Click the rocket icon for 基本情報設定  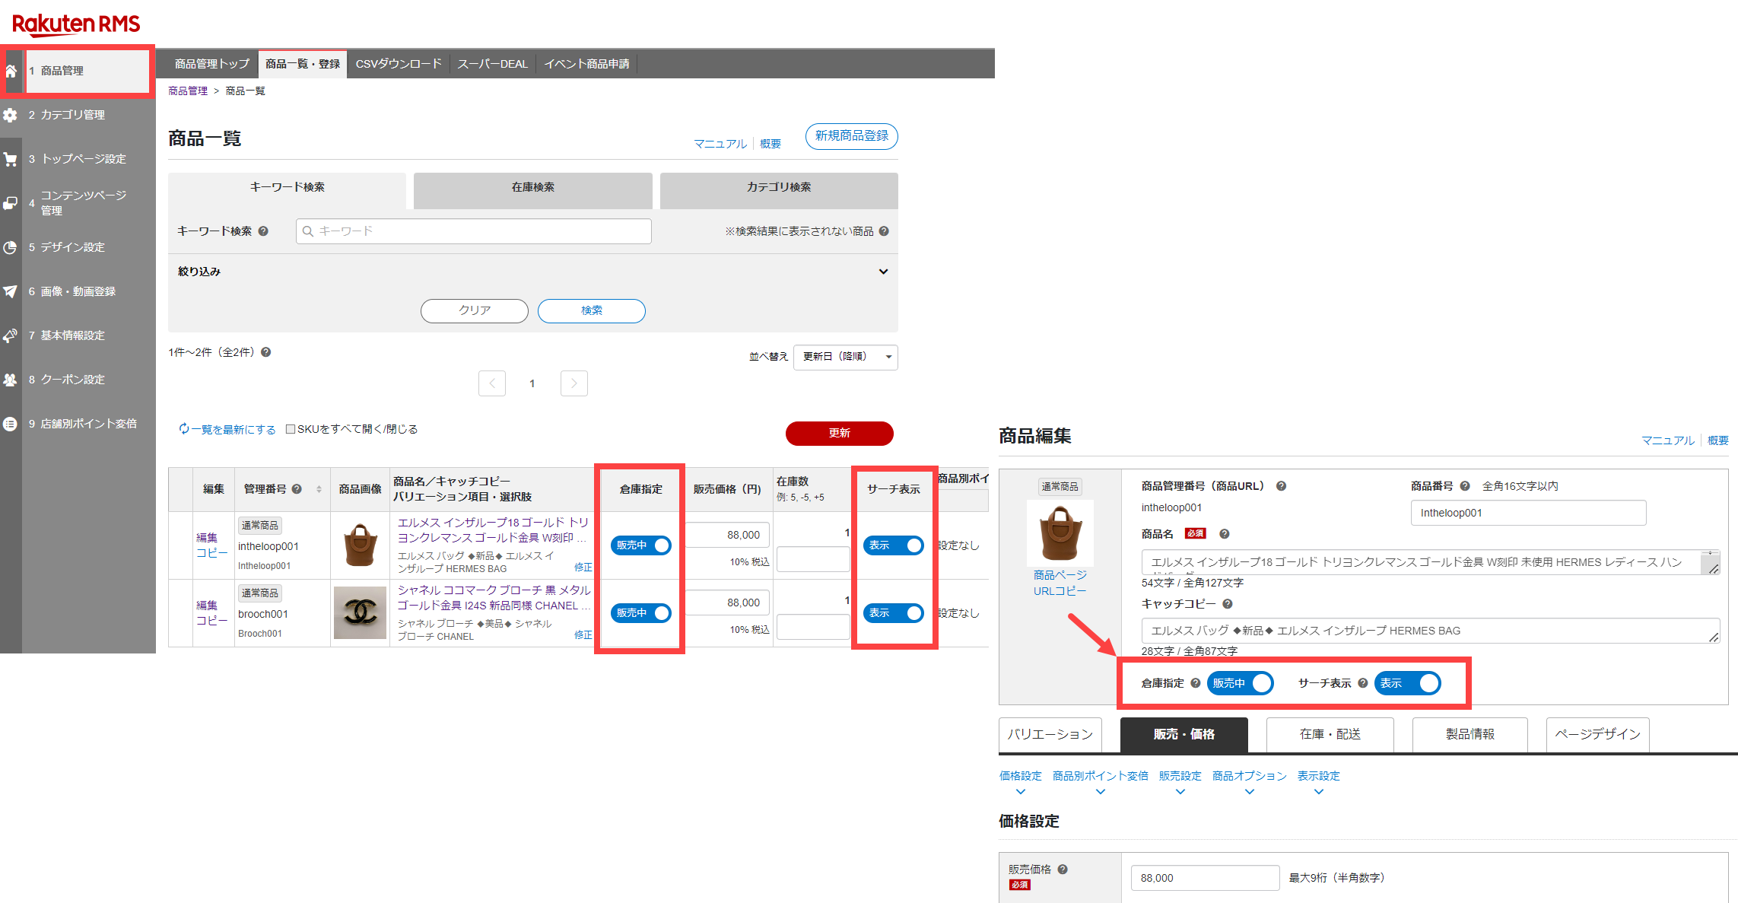(11, 335)
